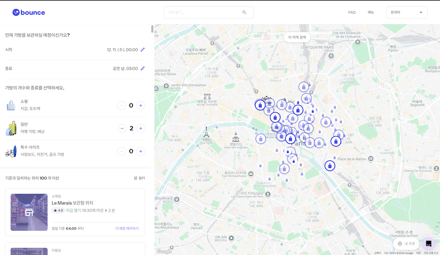The height and width of the screenshot is (255, 440).
Task: Click the 이 지역 검색 button on the map
Action: click(x=297, y=37)
